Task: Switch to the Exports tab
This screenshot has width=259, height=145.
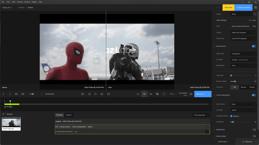Action: pyautogui.click(x=69, y=115)
